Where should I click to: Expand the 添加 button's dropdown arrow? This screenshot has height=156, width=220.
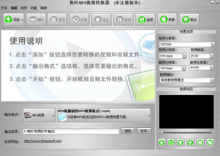(x=23, y=20)
